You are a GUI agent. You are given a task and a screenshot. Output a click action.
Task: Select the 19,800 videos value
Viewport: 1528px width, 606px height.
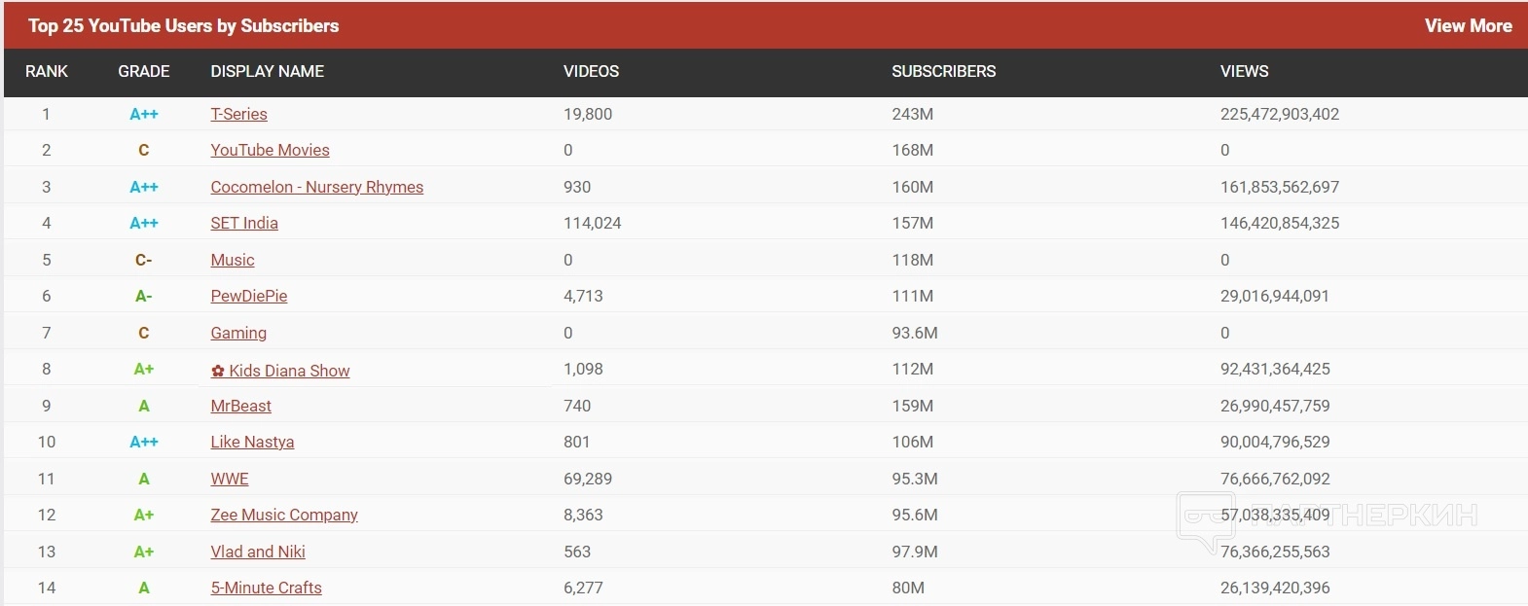tap(588, 114)
